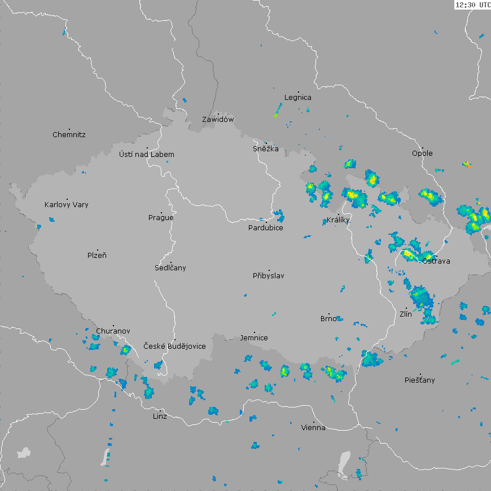Click the Karlovy Vary label
The height and width of the screenshot is (491, 491).
pyautogui.click(x=67, y=204)
